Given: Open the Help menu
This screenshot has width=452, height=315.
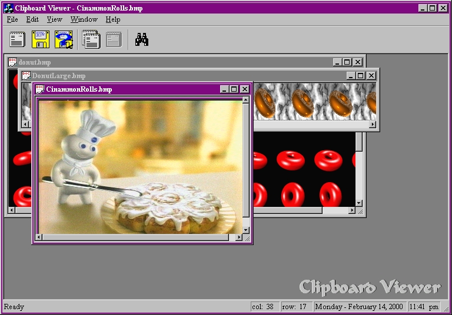Looking at the screenshot, I should tap(113, 19).
